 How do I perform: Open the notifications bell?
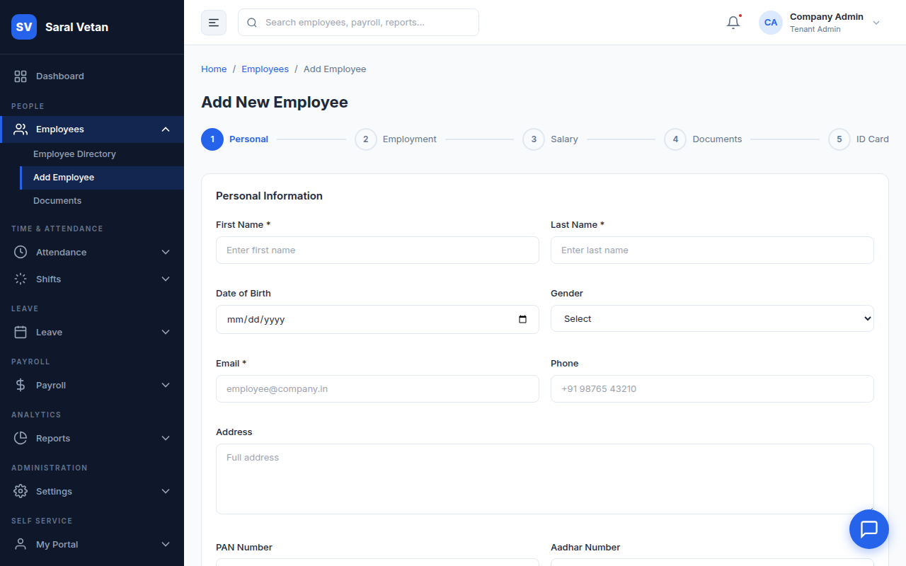pyautogui.click(x=733, y=23)
